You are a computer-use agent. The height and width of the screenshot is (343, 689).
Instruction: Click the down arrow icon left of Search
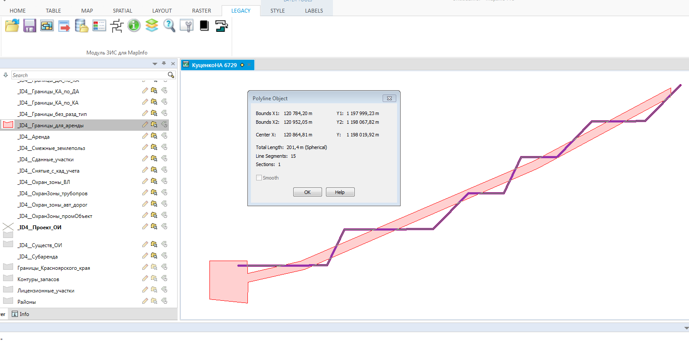tap(6, 75)
